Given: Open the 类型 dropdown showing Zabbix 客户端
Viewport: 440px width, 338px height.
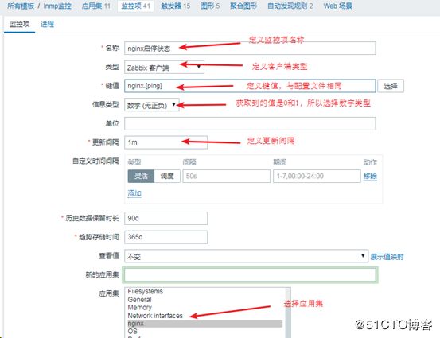Looking at the screenshot, I should click(164, 68).
